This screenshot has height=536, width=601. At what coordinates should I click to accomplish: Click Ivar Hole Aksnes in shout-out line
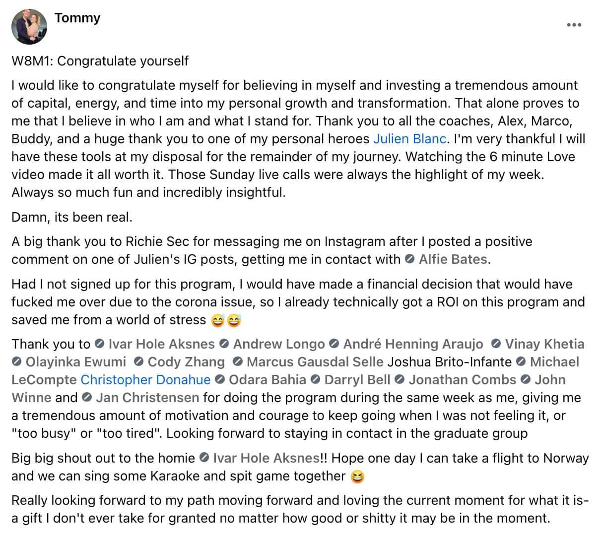(266, 458)
